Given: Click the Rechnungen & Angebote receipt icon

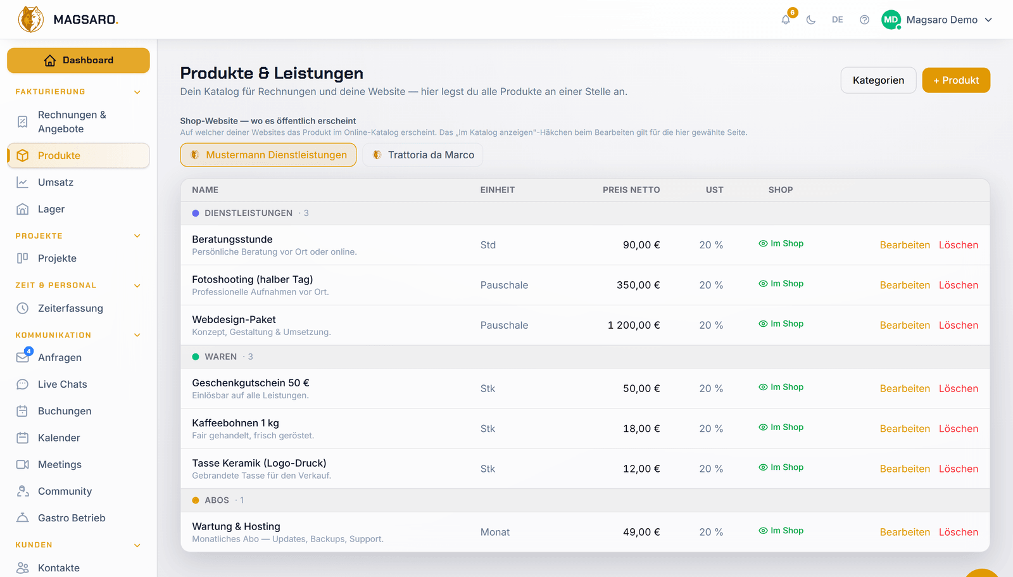Looking at the screenshot, I should [x=23, y=122].
